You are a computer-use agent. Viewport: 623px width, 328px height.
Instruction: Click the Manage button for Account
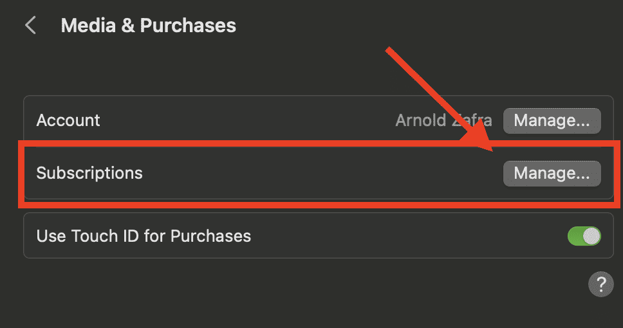pyautogui.click(x=552, y=120)
